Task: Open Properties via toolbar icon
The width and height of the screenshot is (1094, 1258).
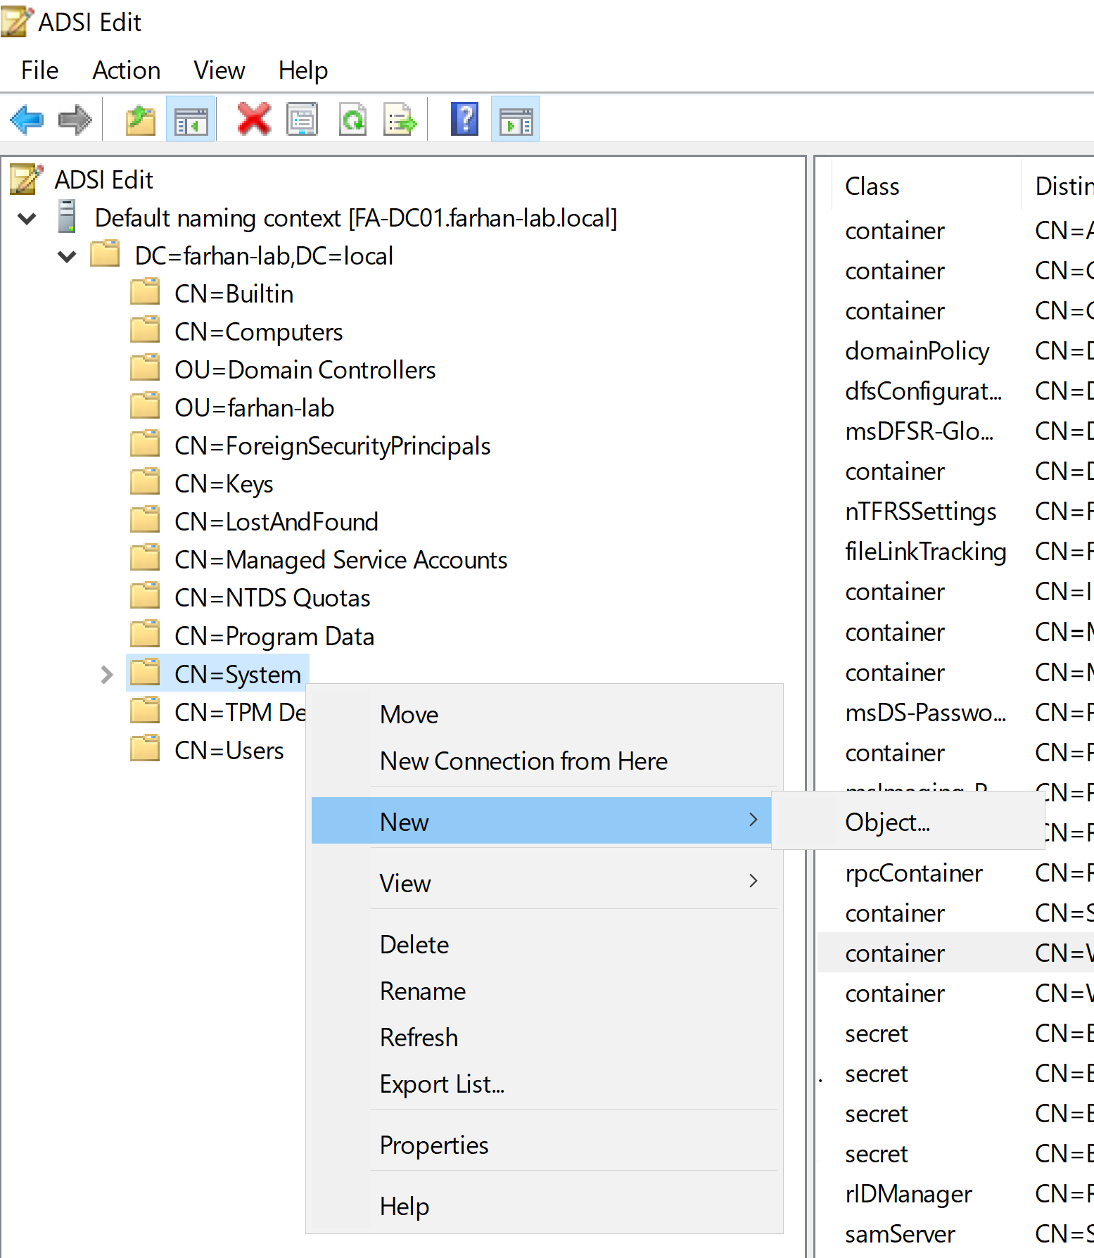Action: (x=303, y=120)
